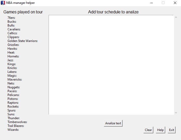Select the Celtics: label
Screen dimensions: 181x140
[12, 33]
